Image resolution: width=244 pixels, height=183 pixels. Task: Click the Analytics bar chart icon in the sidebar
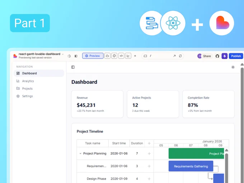[18, 81]
